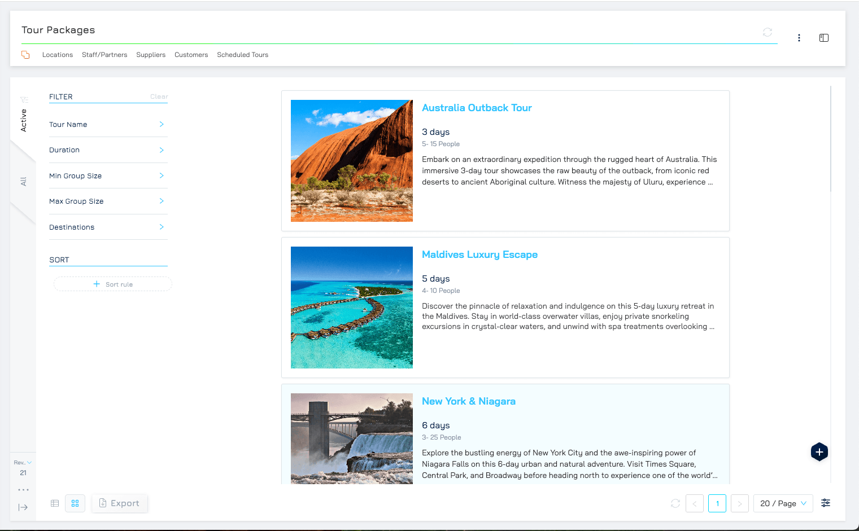Expand the Destinations filter
859x531 pixels.
pyautogui.click(x=108, y=227)
